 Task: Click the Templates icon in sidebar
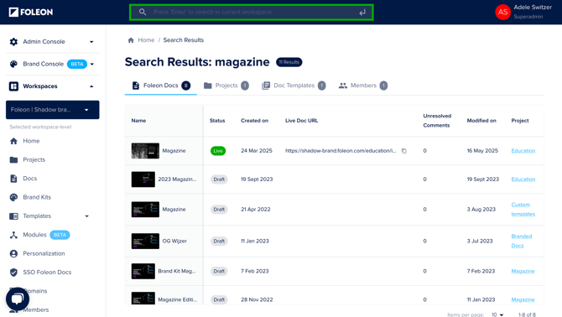pos(13,216)
